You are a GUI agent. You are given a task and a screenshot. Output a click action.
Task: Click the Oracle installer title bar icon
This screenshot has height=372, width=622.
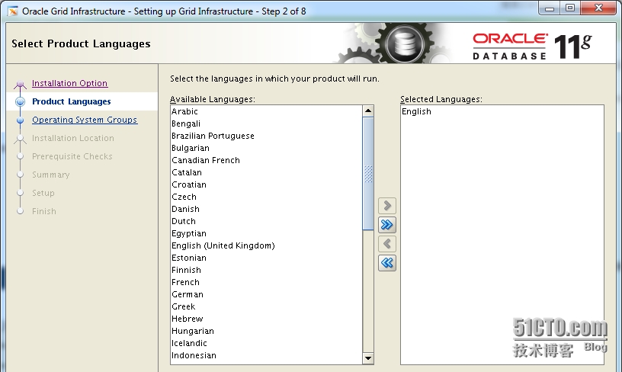[13, 11]
